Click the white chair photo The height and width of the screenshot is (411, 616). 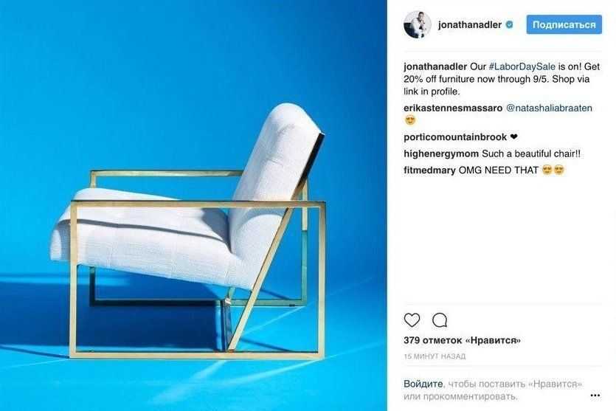[193, 205]
